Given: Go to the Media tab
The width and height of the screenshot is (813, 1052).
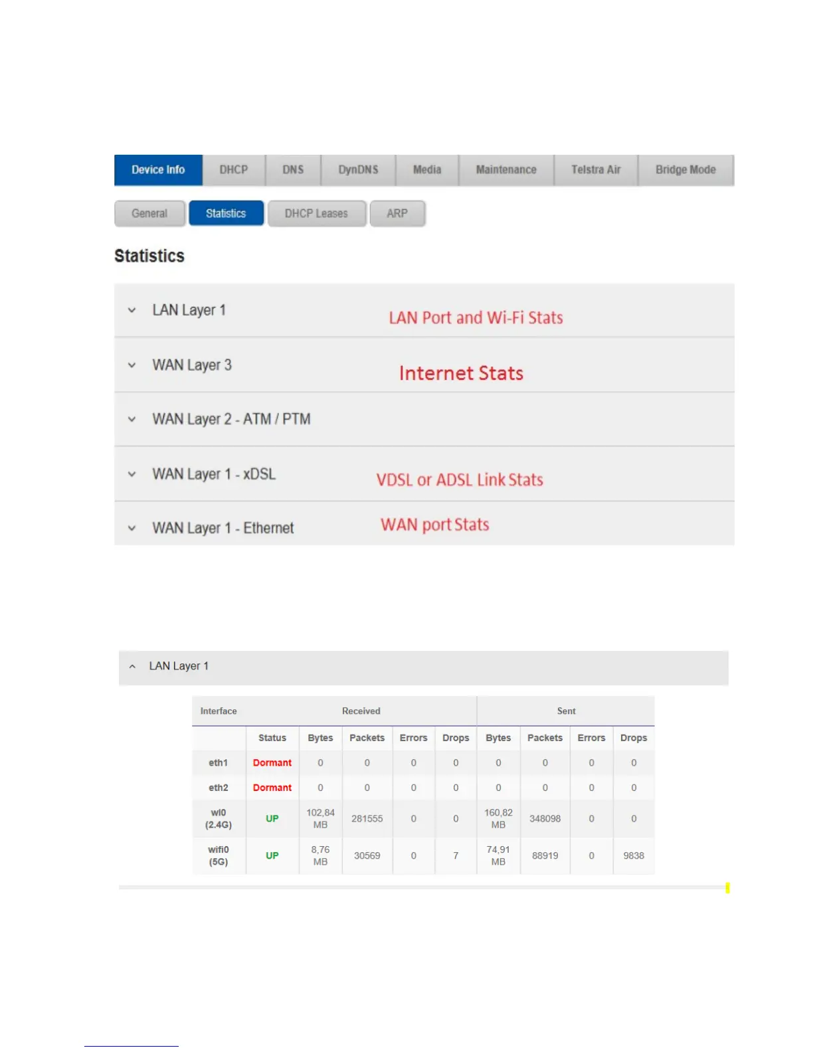Looking at the screenshot, I should tap(427, 170).
